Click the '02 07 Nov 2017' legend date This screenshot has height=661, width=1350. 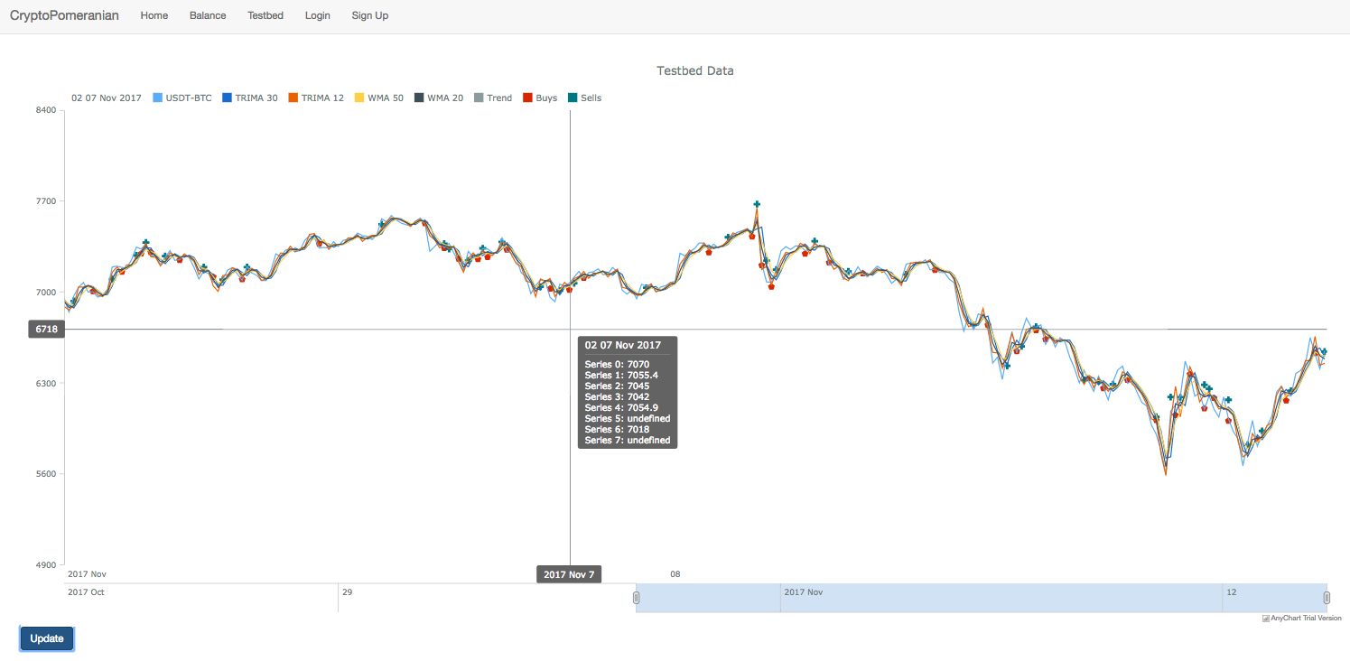(x=107, y=98)
